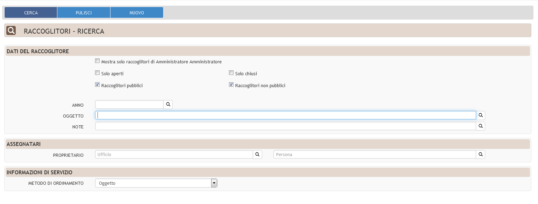Enable Mostra solo raccoglitori di Amministratore checkbox
538x204 pixels.
click(x=98, y=61)
